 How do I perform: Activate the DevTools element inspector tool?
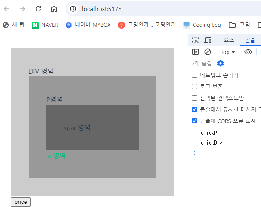point(195,40)
